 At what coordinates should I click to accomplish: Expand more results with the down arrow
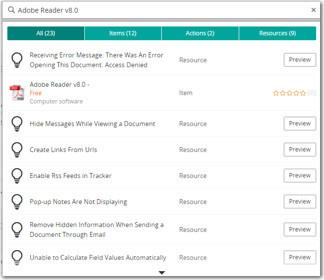point(162,273)
